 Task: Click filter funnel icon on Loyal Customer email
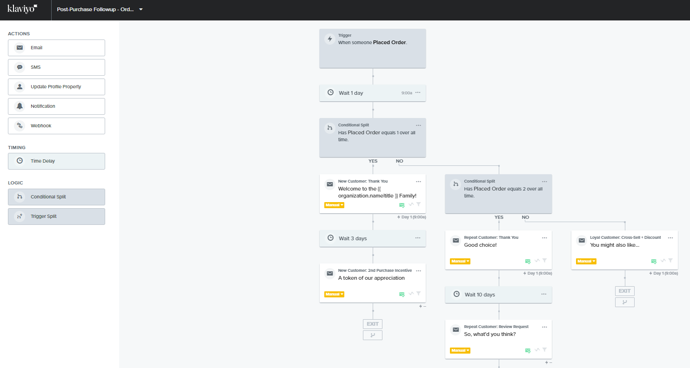pyautogui.click(x=670, y=261)
